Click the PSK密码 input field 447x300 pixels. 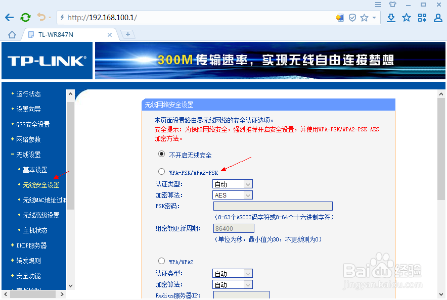(x=273, y=206)
